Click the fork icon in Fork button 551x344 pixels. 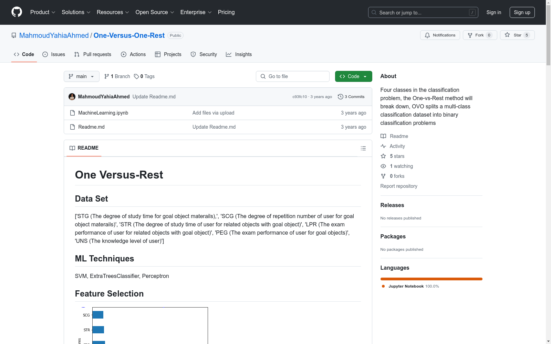tap(470, 35)
